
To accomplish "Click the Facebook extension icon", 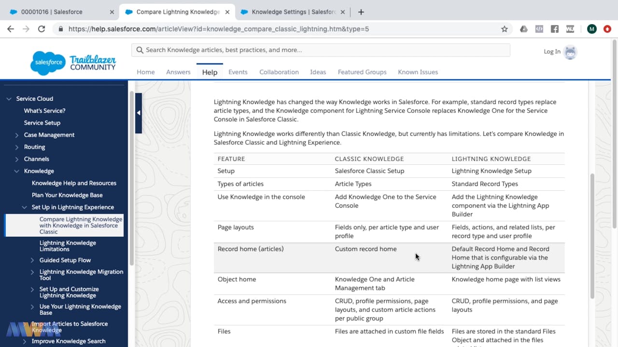I will pos(555,29).
